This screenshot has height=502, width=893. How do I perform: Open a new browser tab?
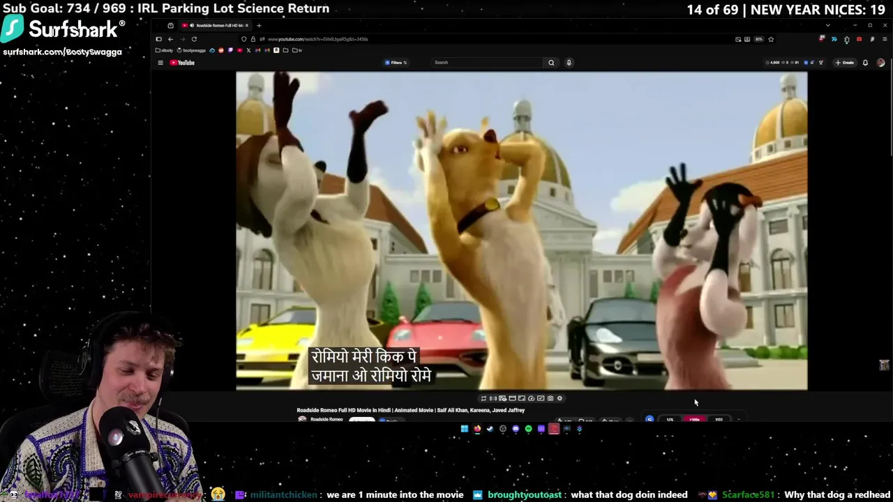[x=259, y=26]
